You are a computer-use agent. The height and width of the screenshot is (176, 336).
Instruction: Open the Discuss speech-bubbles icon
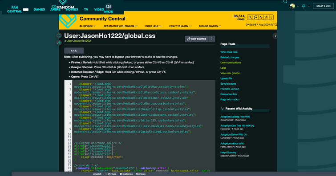click(255, 17)
